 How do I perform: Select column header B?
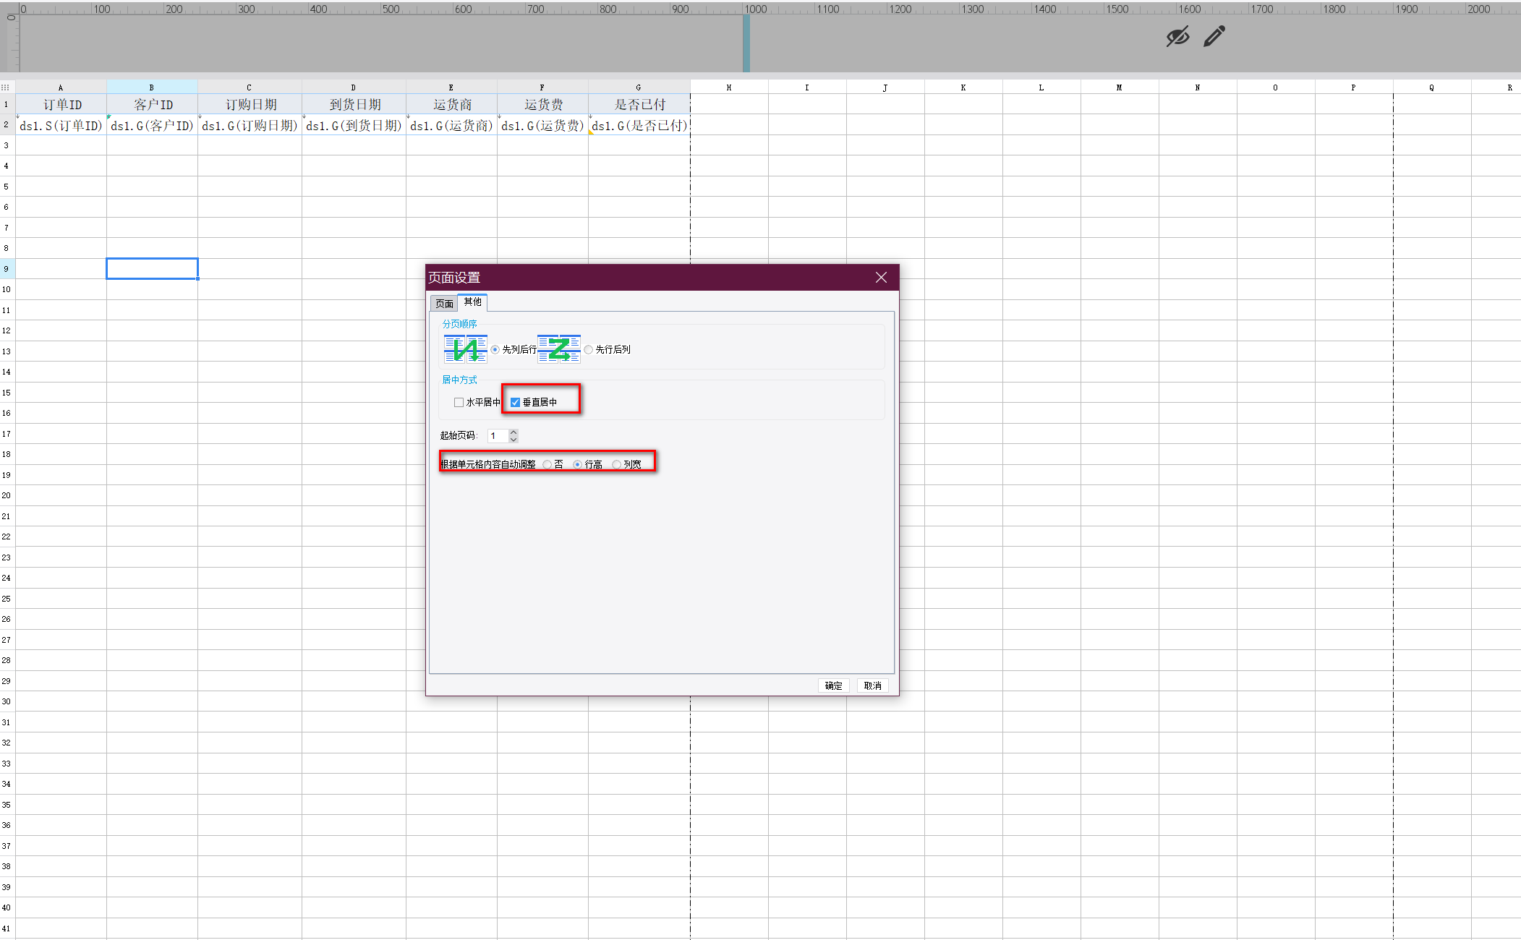(152, 87)
